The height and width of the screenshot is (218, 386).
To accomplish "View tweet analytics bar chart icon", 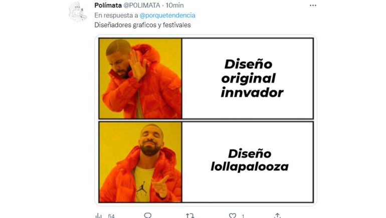I will [x=98, y=216].
